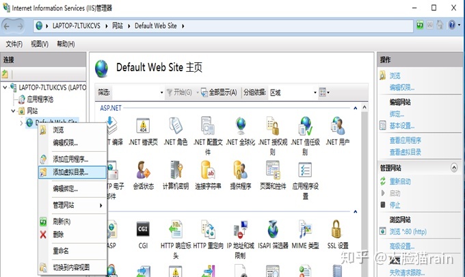Click 浏览 *:80 (http) link

tap(408, 231)
